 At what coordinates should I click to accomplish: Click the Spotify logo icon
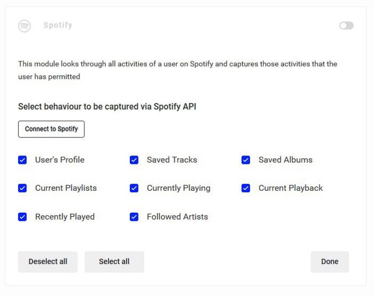pos(25,26)
